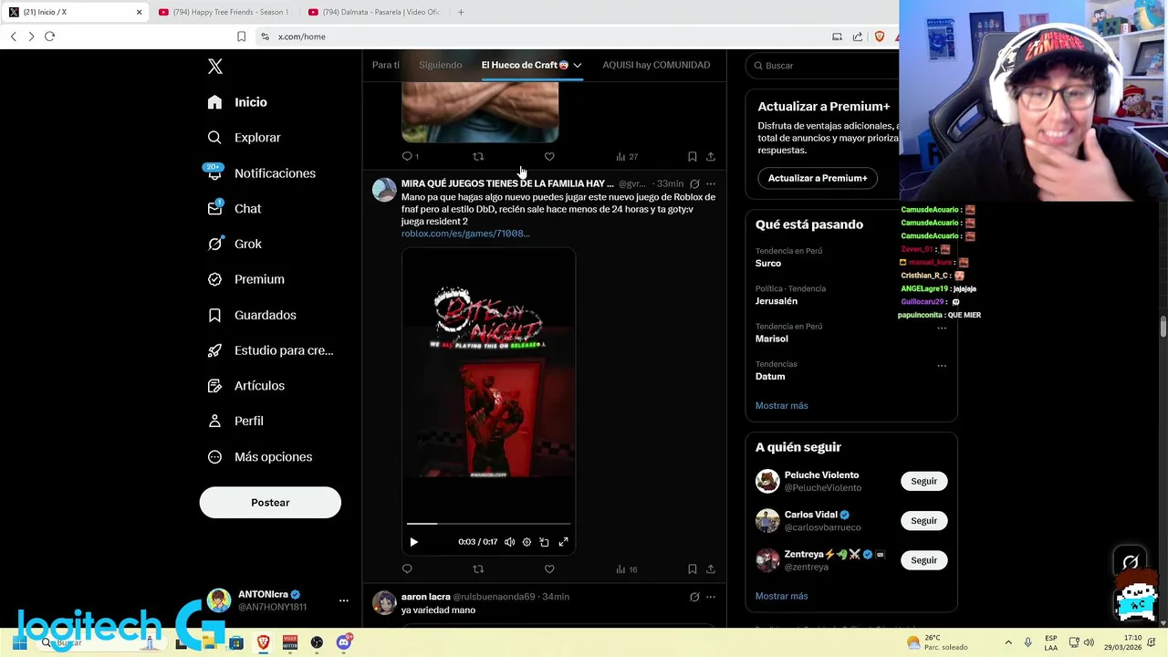Open Perfil in the sidebar
1168x657 pixels.
[235, 422]
